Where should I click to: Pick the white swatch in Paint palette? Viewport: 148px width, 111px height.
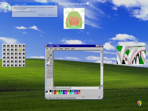[51, 93]
